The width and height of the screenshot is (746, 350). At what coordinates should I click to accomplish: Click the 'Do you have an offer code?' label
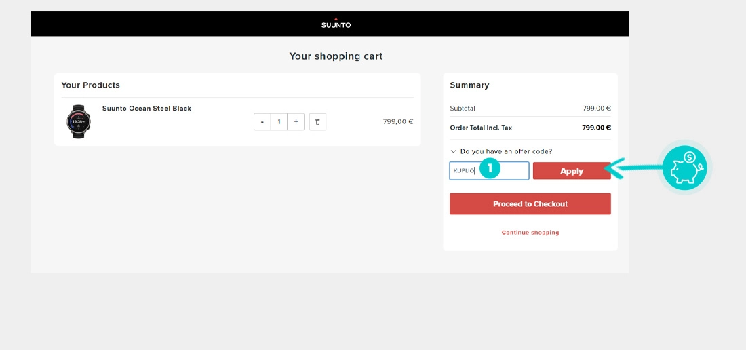pos(505,151)
